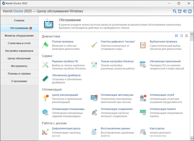Switch to the compact list view icon
Viewport: 194px width, 141px height.
tap(186, 36)
